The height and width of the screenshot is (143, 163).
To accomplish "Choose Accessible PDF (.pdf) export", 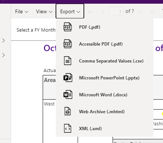I will pos(104,44).
